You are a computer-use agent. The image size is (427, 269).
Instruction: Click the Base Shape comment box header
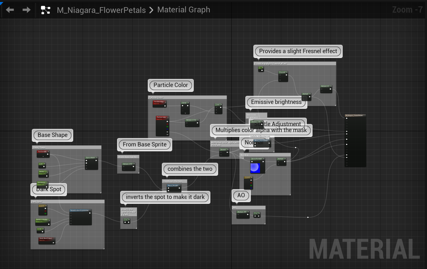tap(67, 147)
